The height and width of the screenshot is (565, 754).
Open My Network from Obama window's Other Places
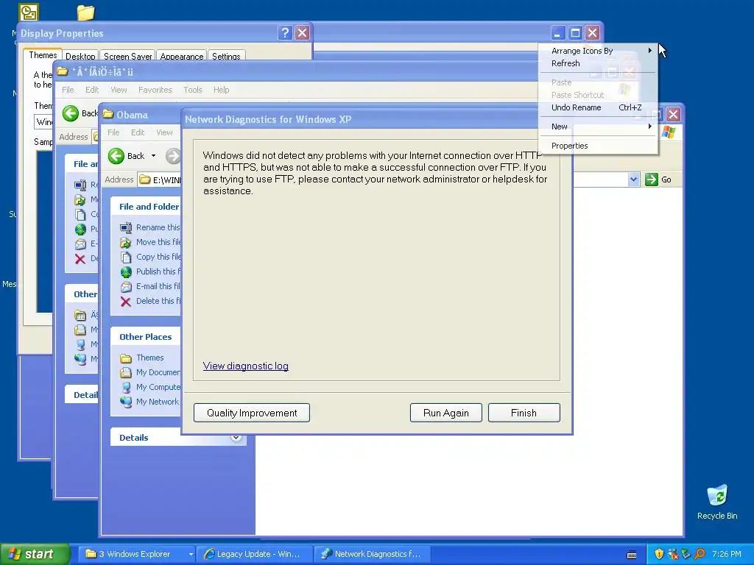pos(149,402)
